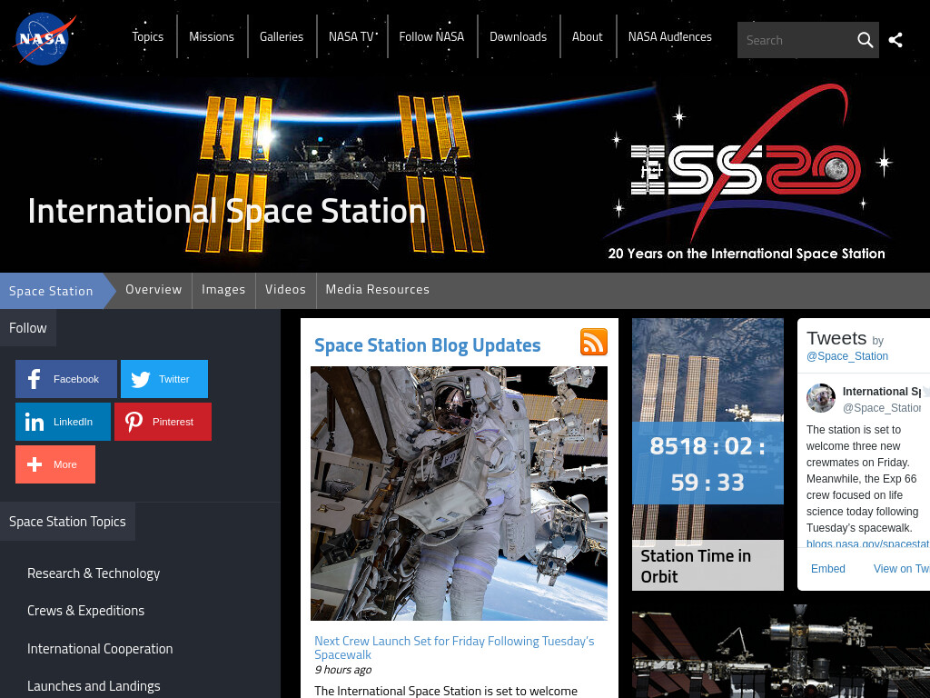This screenshot has width=930, height=698.
Task: Open the Next Crew Launch article link
Action: click(454, 647)
